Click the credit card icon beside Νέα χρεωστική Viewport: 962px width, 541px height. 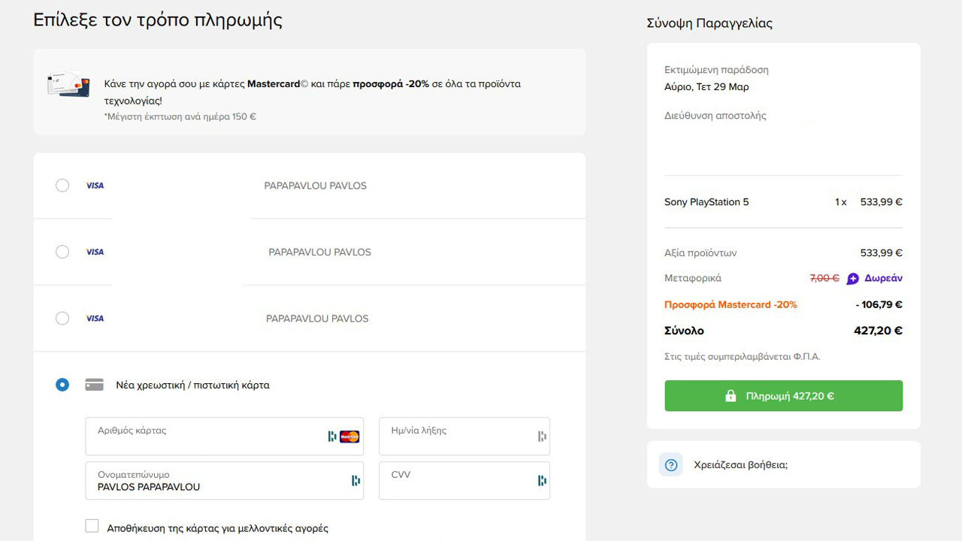(94, 385)
